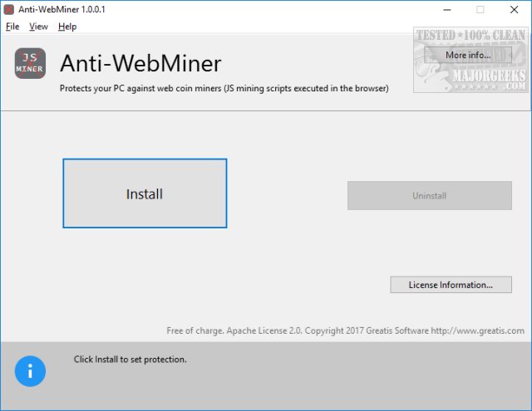Click the More info... button
Viewport: 532px width, 411px height.
[468, 55]
